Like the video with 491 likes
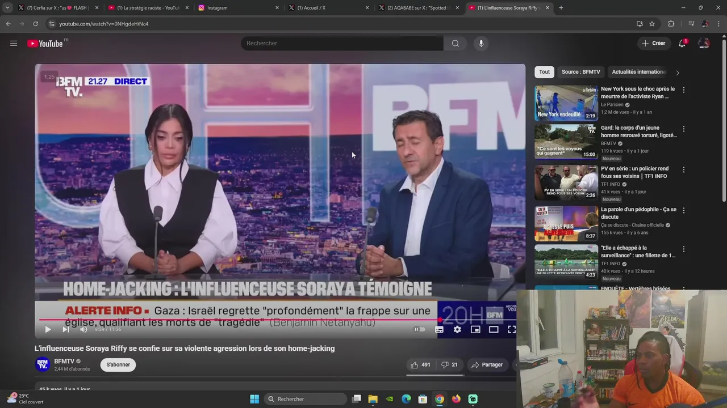 (x=420, y=365)
